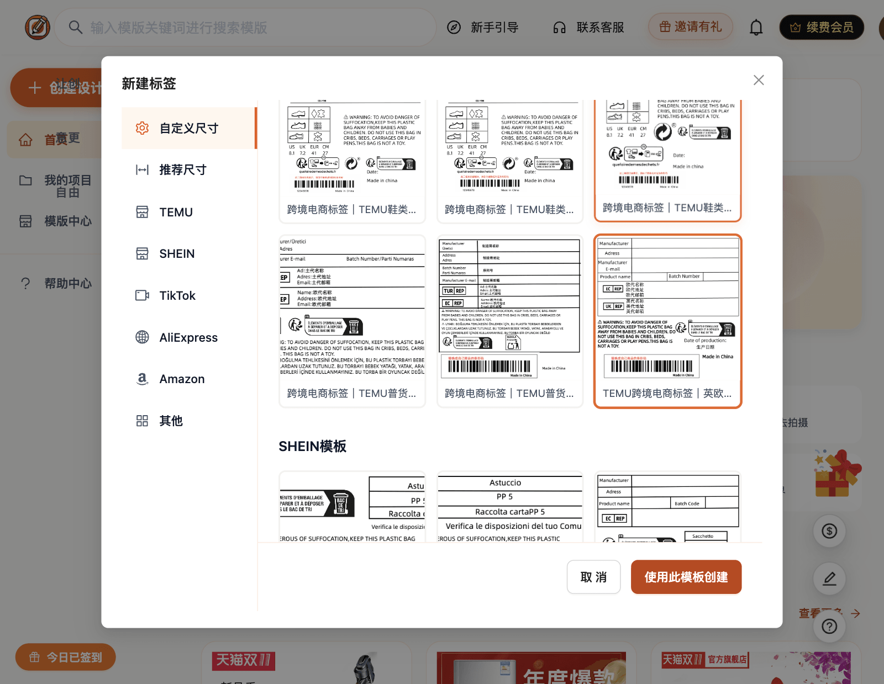Choose second TEMU鞋类 shoe label template
This screenshot has width=884, height=684.
tap(510, 161)
